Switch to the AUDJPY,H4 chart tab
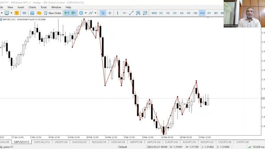This screenshot has width=265, height=149. coord(189,142)
